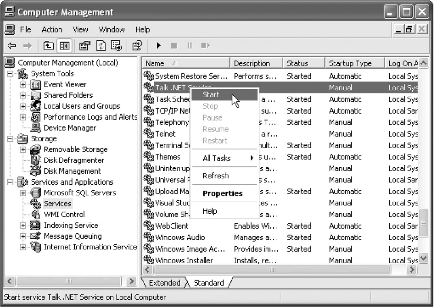Open the Properties toolbar icon
The image size is (434, 307).
84,46
